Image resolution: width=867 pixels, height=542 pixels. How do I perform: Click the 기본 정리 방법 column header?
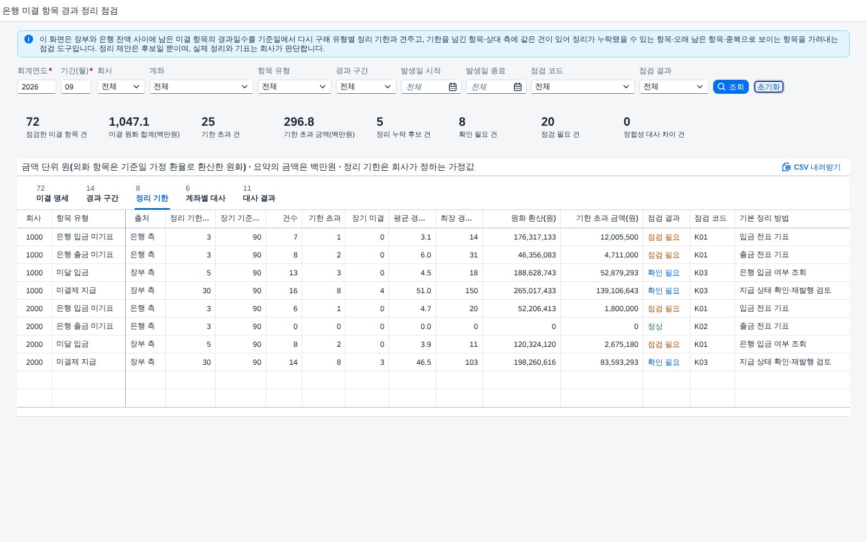click(x=792, y=218)
